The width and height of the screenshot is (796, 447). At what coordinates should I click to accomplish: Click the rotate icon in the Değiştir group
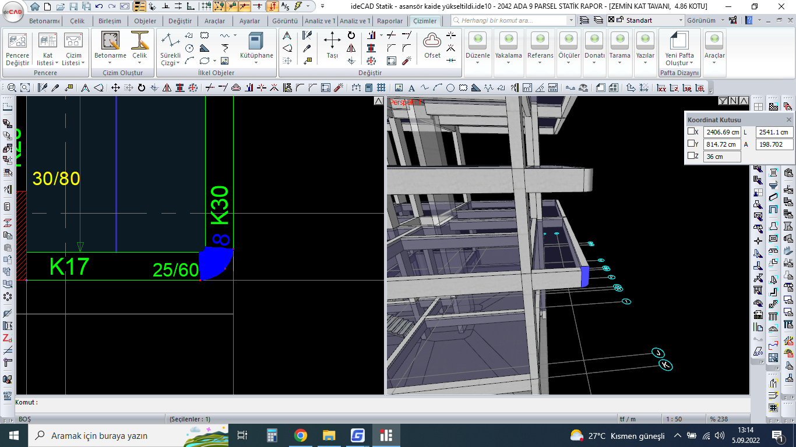pyautogui.click(x=351, y=35)
